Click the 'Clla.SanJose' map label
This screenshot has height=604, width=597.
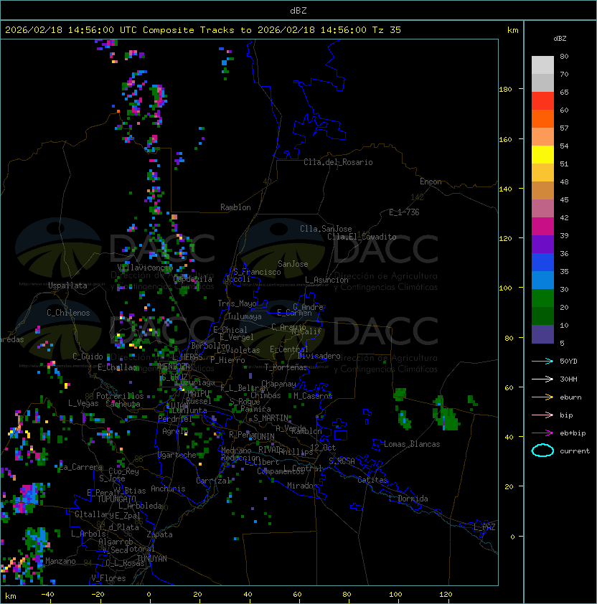(x=326, y=229)
